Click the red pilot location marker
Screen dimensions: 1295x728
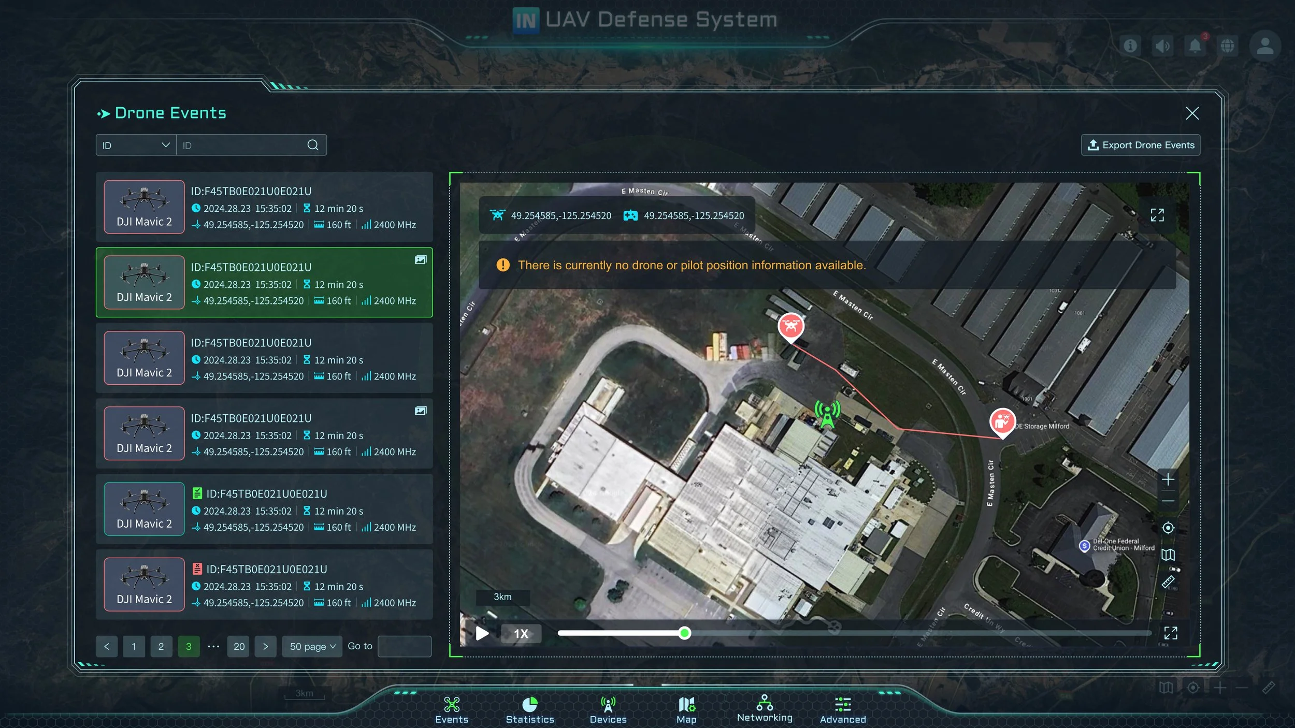click(1002, 421)
